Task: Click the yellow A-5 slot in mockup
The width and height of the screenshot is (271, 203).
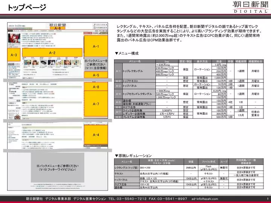Action: tap(96, 75)
